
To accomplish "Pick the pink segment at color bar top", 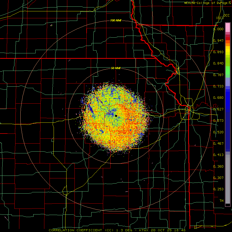I will (x=228, y=27).
